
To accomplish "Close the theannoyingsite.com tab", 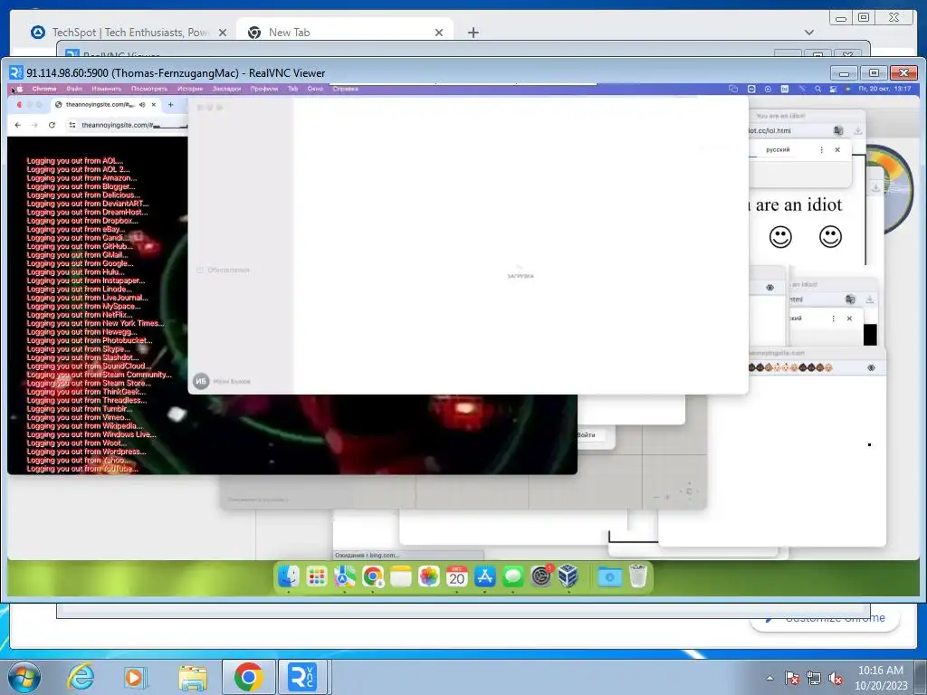I will click(154, 105).
